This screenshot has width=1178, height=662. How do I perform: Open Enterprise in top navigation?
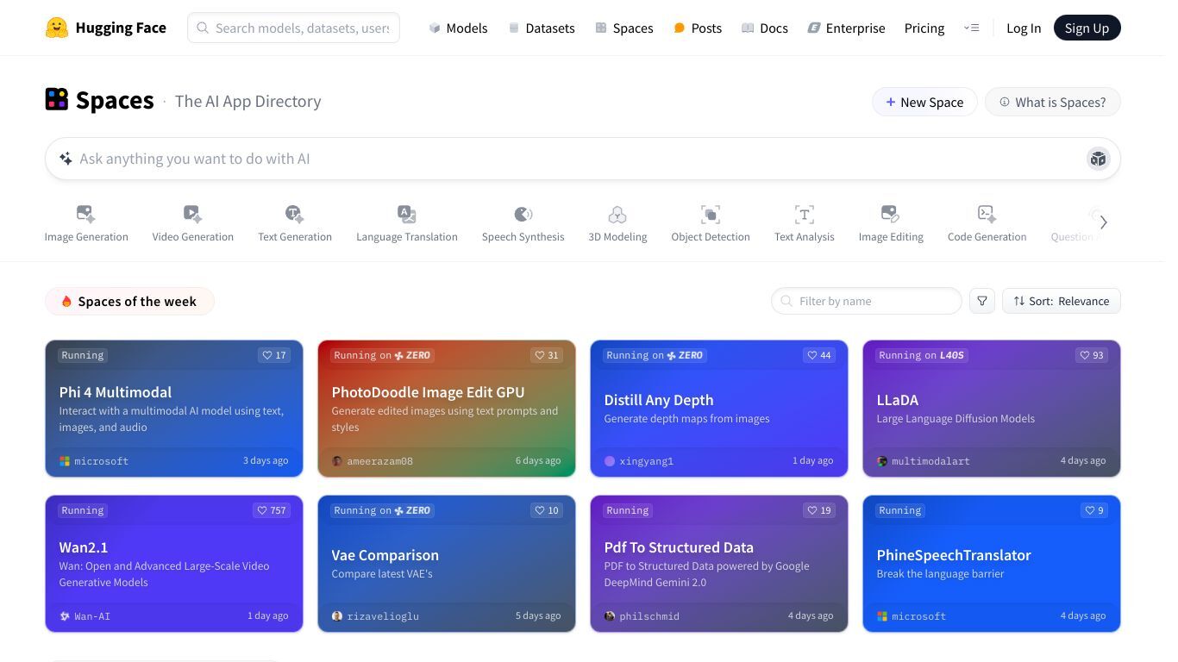pos(846,28)
